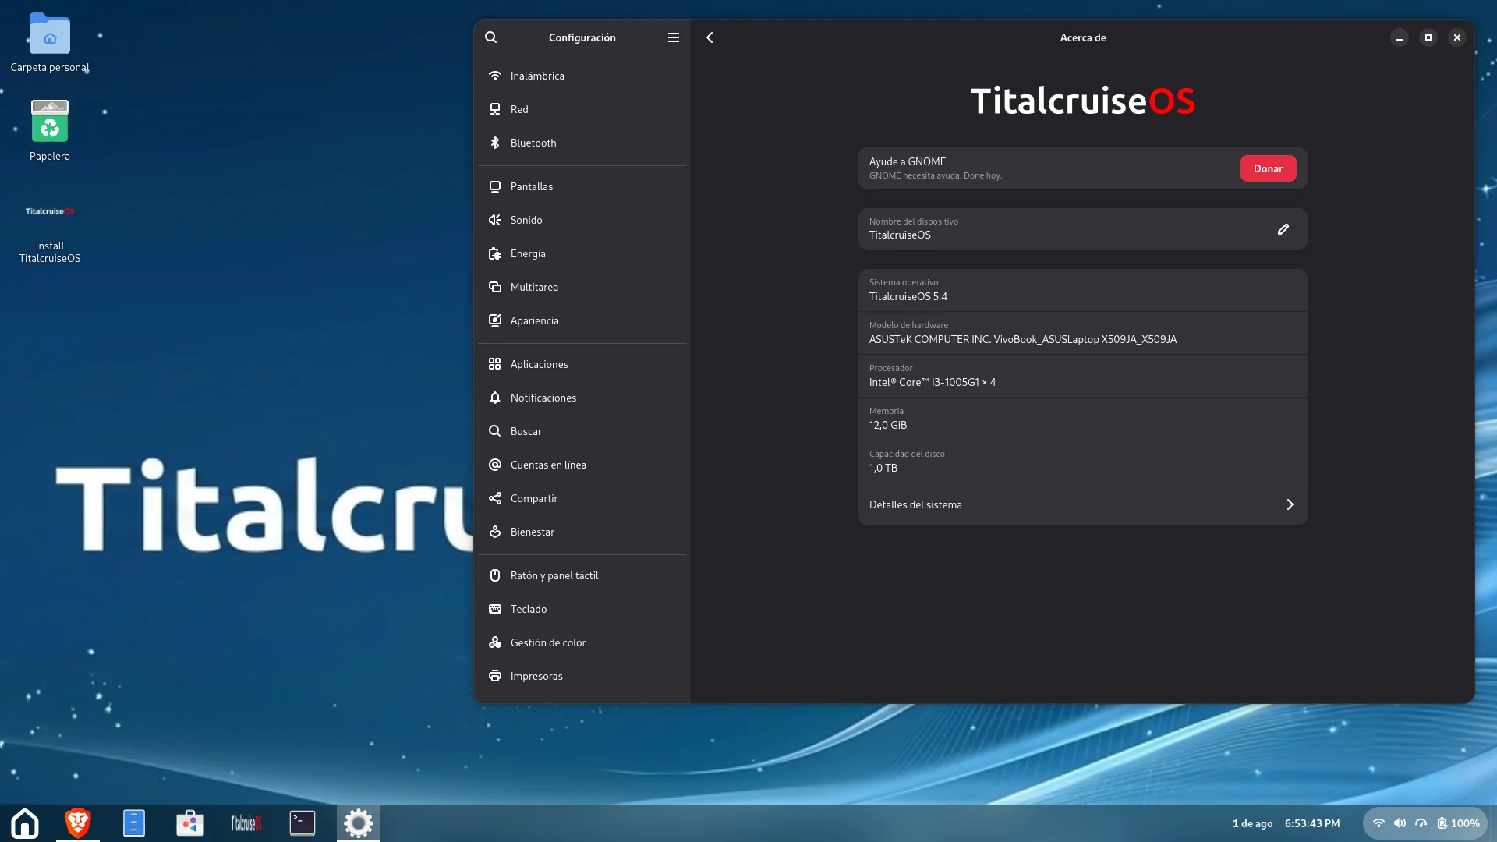1497x842 pixels.
Task: Click the home launcher icon in taskbar
Action: click(25, 823)
